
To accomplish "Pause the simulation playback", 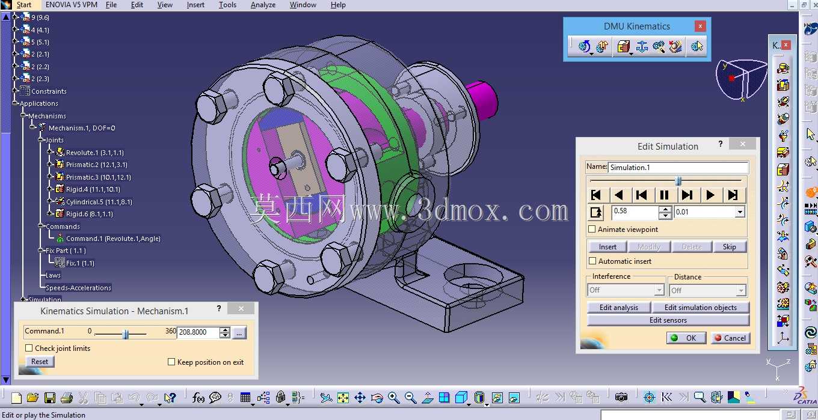I will 664,195.
